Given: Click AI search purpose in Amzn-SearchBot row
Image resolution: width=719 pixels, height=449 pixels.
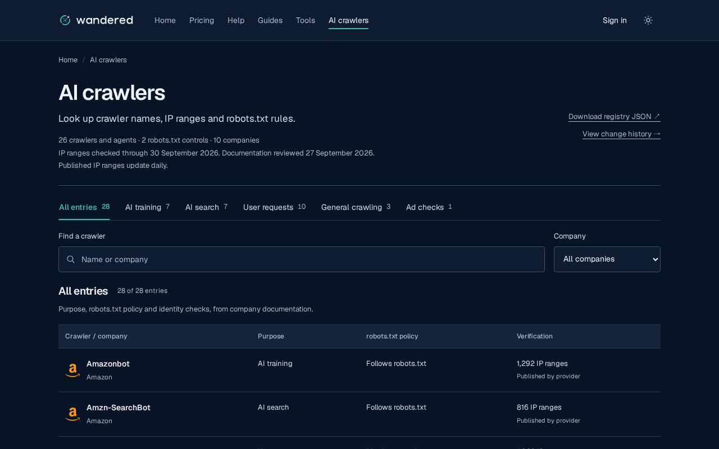Looking at the screenshot, I should click(x=274, y=407).
